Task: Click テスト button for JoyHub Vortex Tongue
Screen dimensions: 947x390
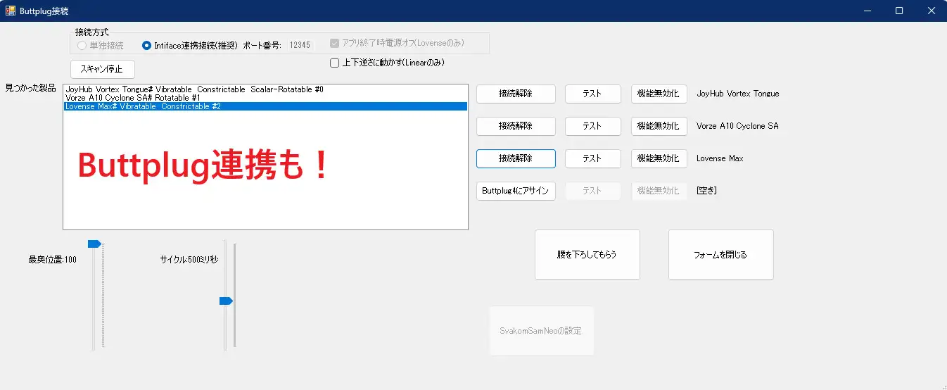Action: pos(592,94)
